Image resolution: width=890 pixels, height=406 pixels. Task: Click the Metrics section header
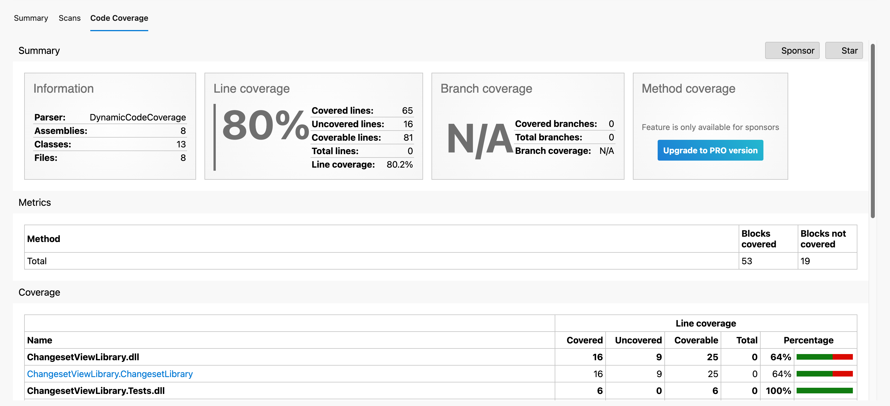click(x=35, y=202)
